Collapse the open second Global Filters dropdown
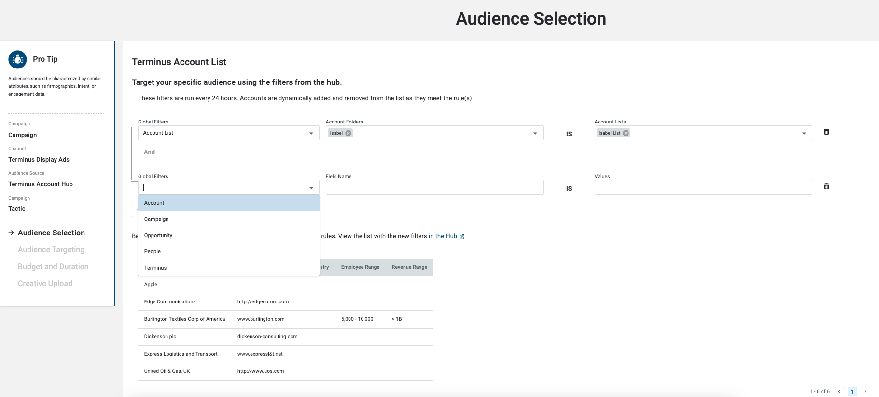 311,188
